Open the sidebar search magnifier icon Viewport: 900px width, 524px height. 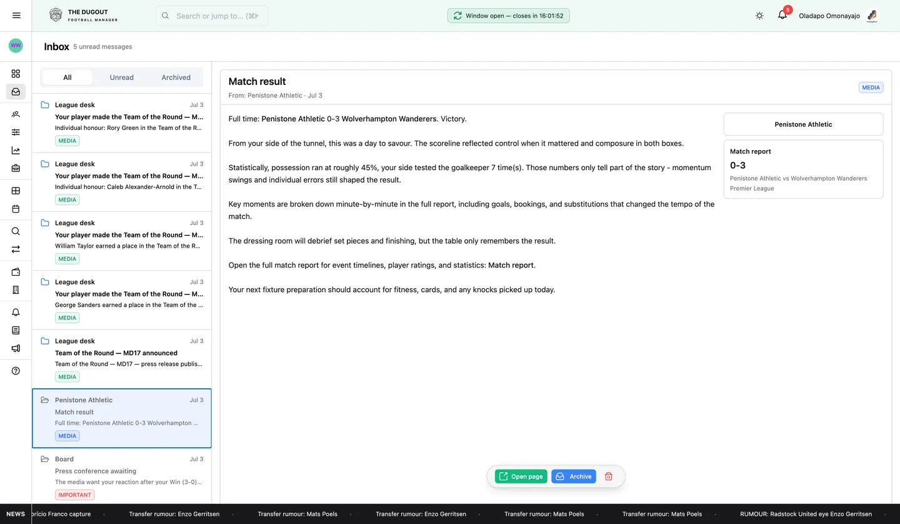pos(16,231)
